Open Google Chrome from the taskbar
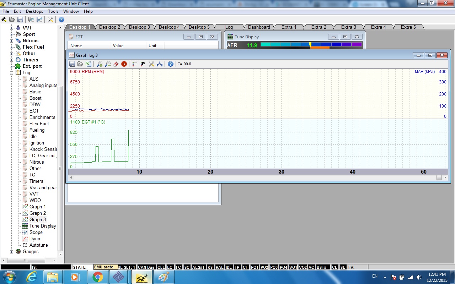 coord(98,277)
